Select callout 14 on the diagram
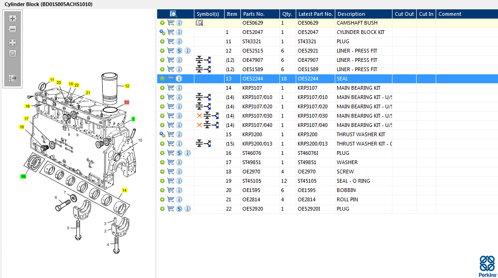498x278 pixels. (x=124, y=191)
